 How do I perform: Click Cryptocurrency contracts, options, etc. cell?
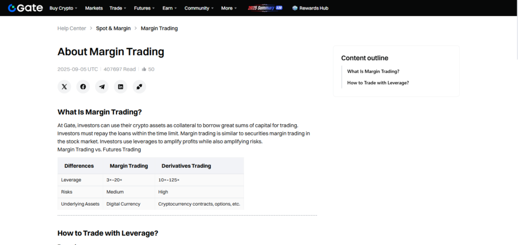(x=199, y=204)
